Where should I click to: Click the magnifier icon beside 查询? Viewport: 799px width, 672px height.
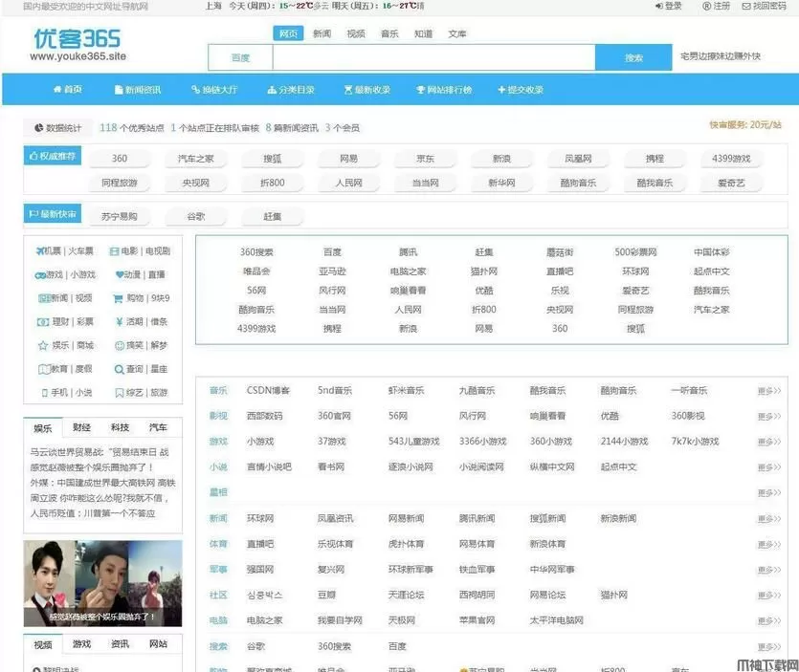pyautogui.click(x=120, y=369)
